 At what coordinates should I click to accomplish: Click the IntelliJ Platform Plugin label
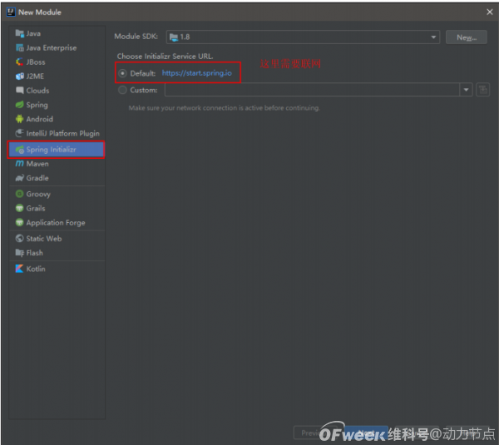pos(63,133)
